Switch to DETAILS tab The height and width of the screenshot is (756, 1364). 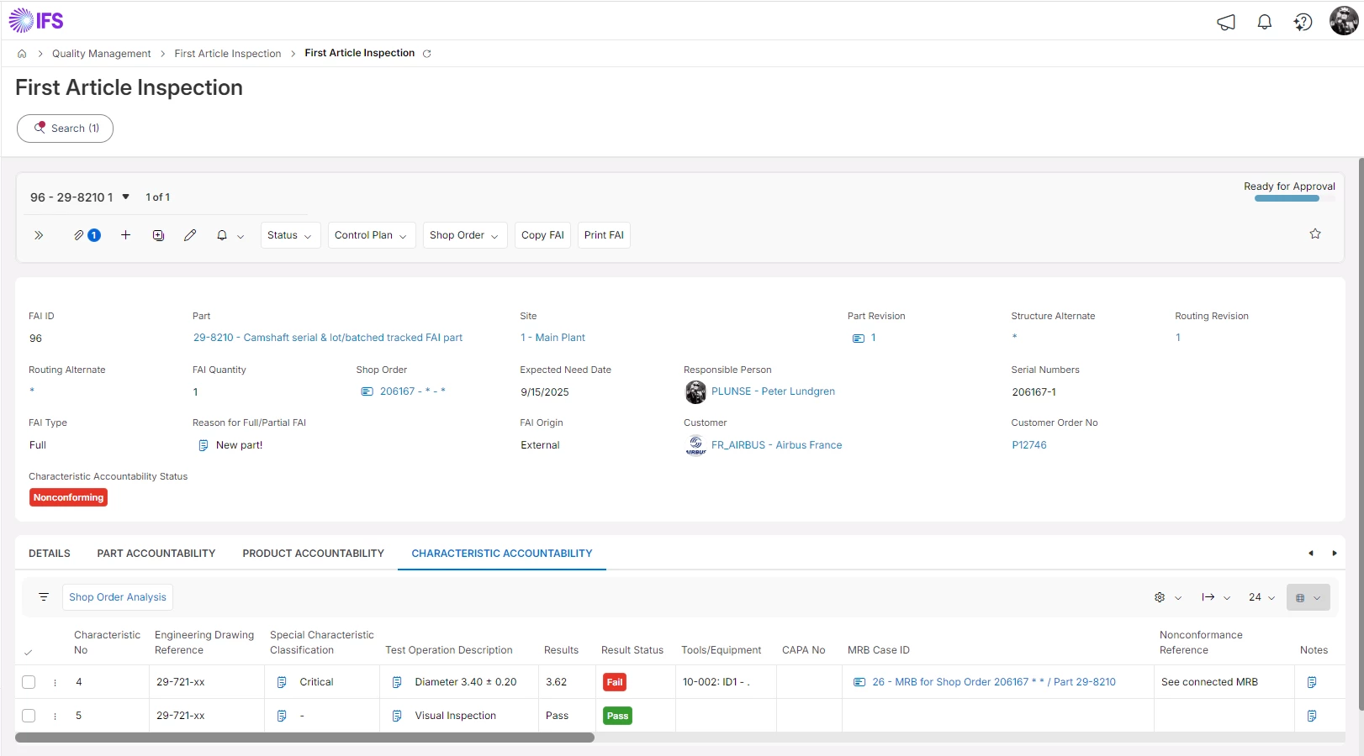tap(50, 554)
